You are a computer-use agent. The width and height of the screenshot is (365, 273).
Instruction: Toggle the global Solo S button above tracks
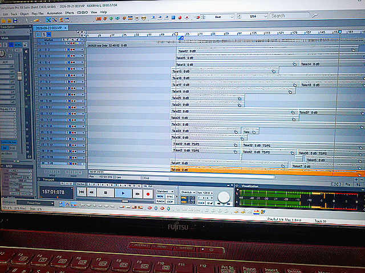pos(44,35)
